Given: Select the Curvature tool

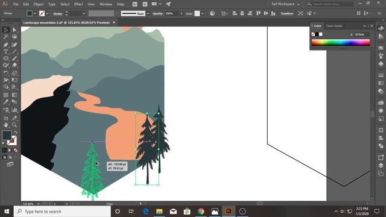Looking at the screenshot, I should pyautogui.click(x=14, y=45).
